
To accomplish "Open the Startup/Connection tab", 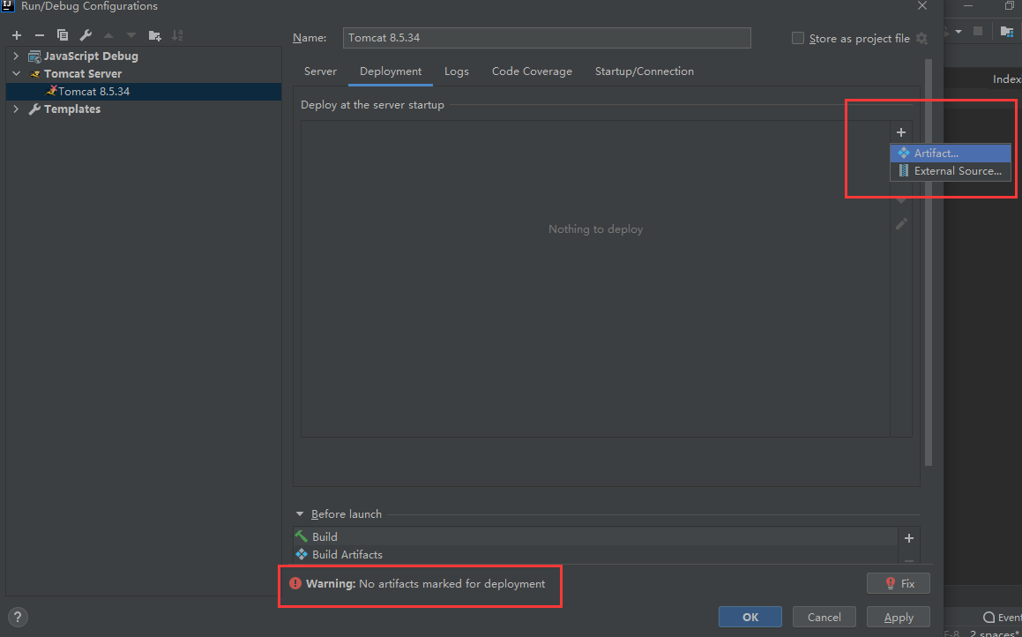I will (644, 71).
